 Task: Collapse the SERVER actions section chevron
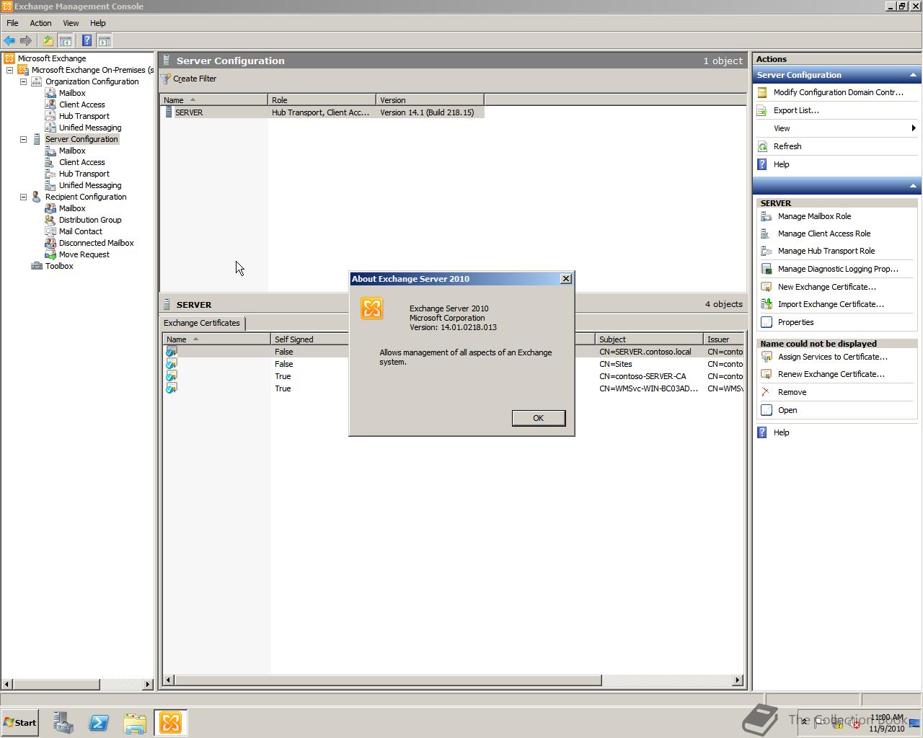913,186
